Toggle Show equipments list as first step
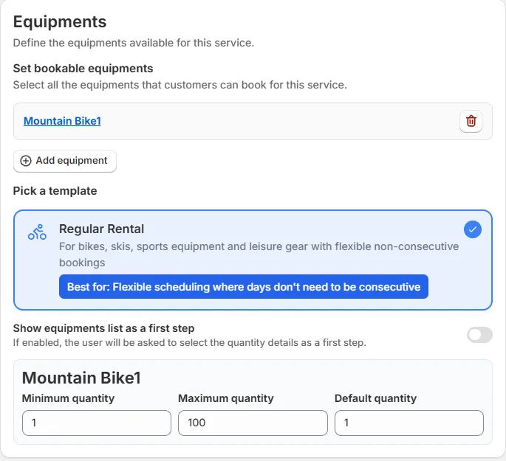Image resolution: width=506 pixels, height=461 pixels. point(479,335)
